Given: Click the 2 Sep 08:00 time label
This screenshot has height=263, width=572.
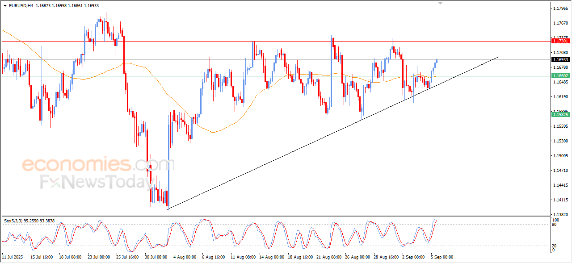Looking at the screenshot, I should tap(413, 257).
